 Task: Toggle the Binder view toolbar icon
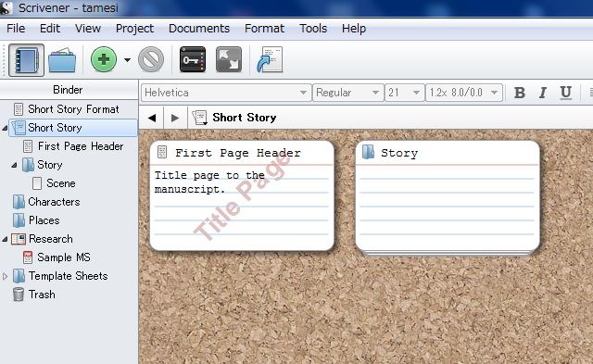[27, 60]
